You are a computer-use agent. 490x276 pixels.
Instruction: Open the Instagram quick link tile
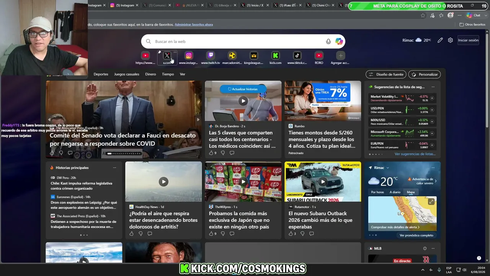(x=189, y=58)
